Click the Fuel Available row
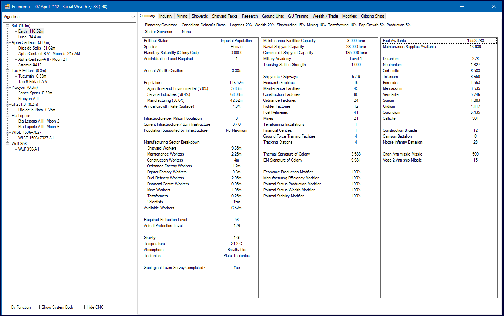This screenshot has height=316, width=504. click(439, 41)
